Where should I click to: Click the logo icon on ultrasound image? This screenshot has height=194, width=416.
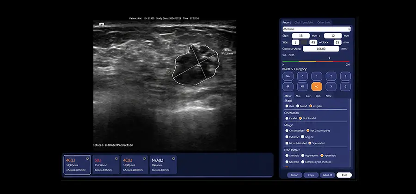(102, 25)
